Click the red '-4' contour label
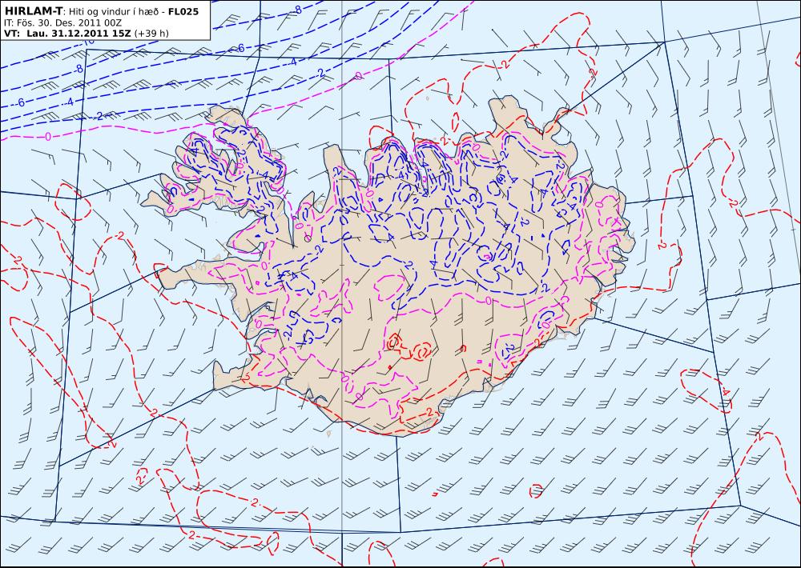The width and height of the screenshot is (801, 568). pyautogui.click(x=726, y=393)
